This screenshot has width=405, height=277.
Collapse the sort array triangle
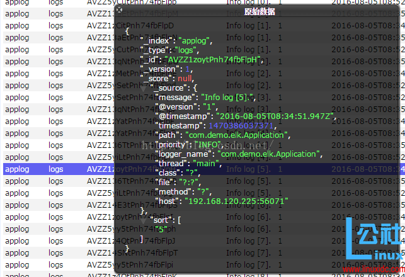click(143, 220)
